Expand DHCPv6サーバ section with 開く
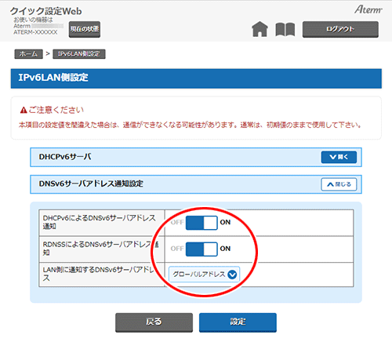 point(339,157)
